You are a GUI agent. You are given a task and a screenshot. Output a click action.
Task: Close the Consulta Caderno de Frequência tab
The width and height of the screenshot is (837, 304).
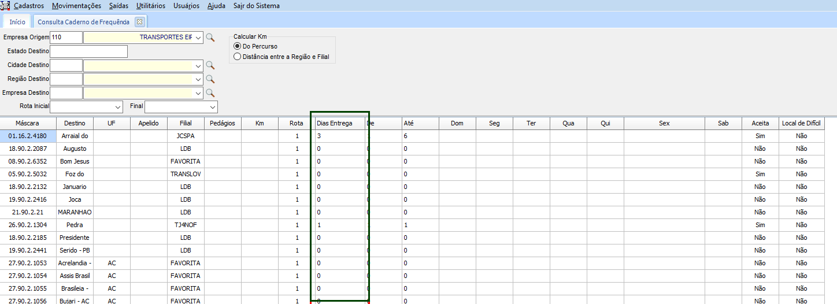coord(139,21)
